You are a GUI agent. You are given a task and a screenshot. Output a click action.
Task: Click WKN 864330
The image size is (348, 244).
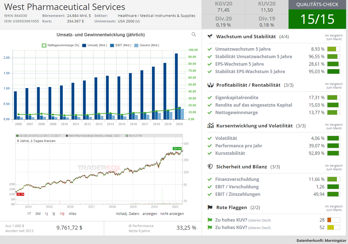(x=16, y=16)
